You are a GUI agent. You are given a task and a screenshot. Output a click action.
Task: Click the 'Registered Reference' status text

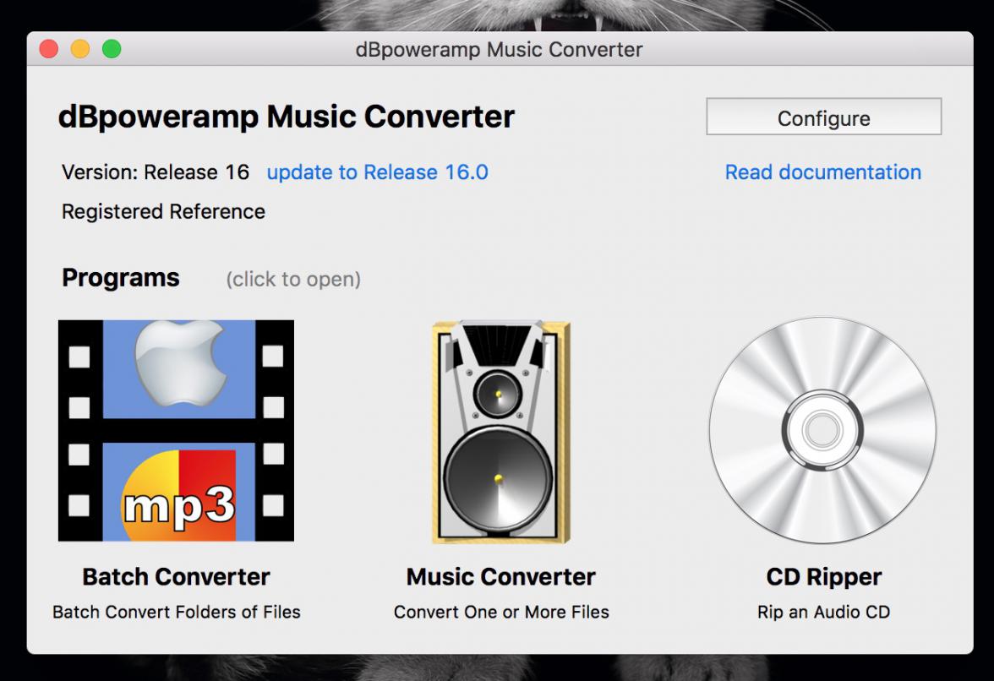coord(163,211)
